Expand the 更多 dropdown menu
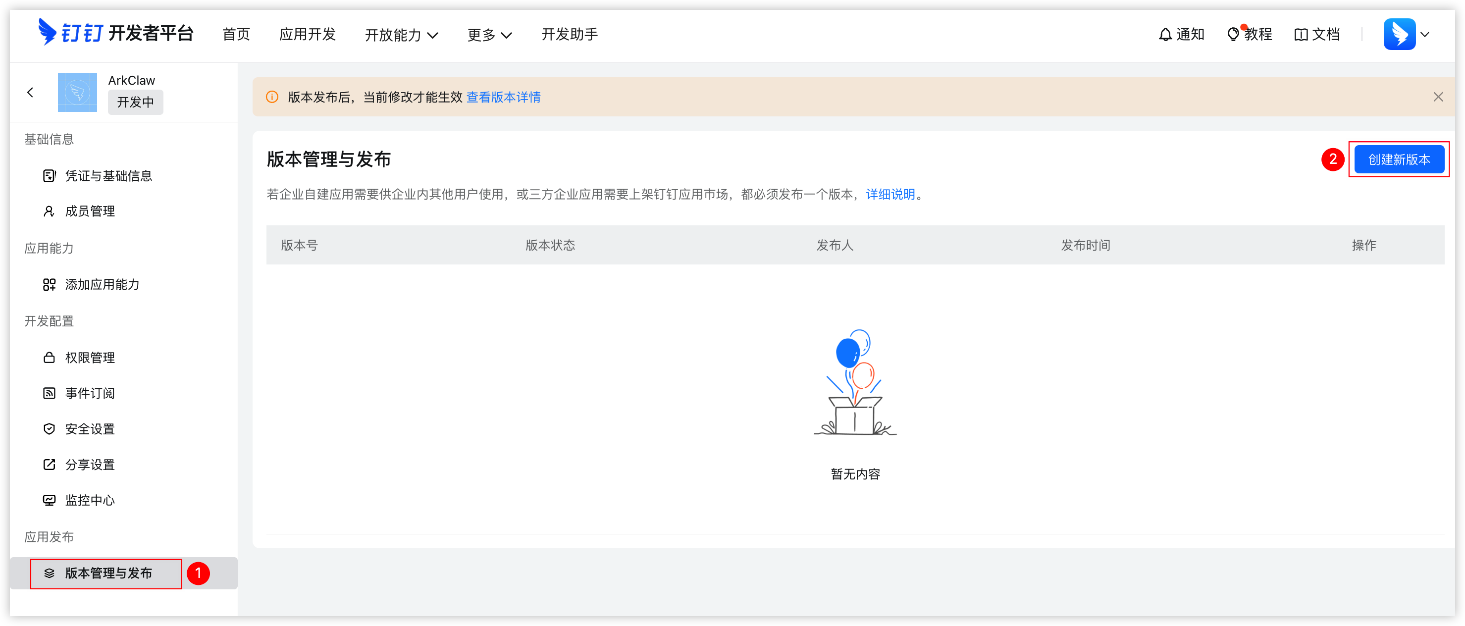Image resolution: width=1465 pixels, height=626 pixels. [x=490, y=35]
